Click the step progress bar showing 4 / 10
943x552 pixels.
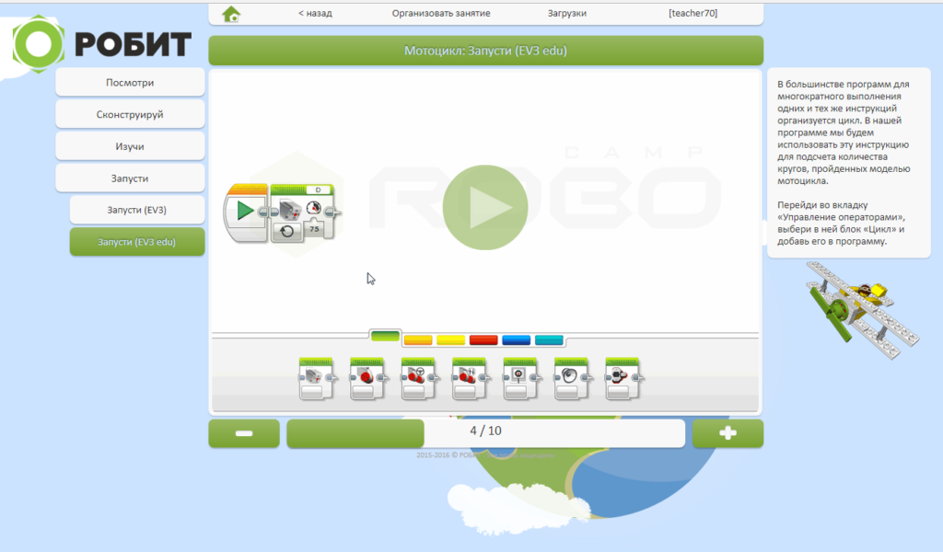tap(486, 433)
